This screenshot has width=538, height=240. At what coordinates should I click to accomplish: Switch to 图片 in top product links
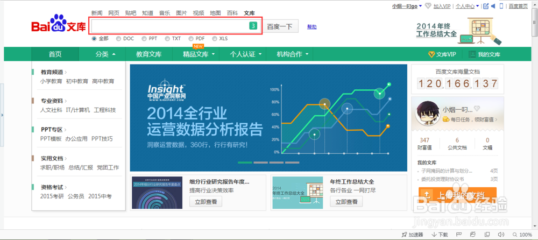pos(181,13)
